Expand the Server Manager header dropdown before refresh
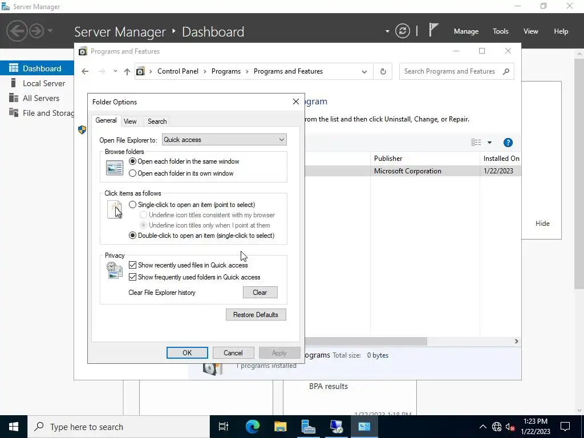Viewport: 584px width, 438px height. [387, 31]
